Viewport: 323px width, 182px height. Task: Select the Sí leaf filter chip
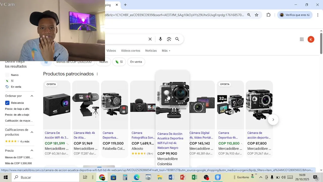[x=119, y=62]
